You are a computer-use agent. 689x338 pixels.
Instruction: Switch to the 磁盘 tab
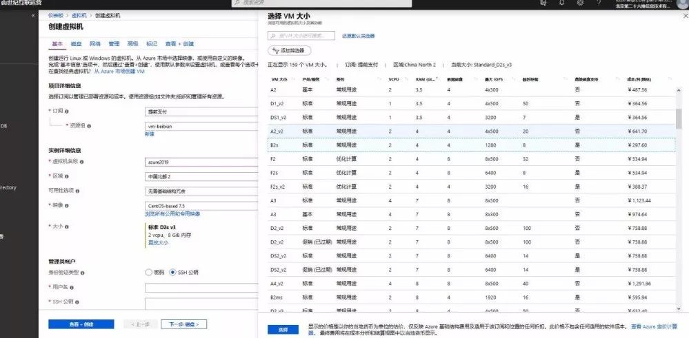76,44
